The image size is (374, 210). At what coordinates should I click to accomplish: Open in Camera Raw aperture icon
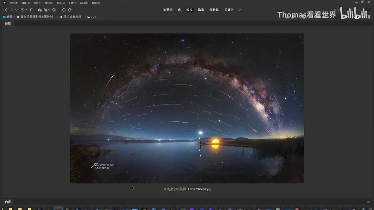(54, 10)
